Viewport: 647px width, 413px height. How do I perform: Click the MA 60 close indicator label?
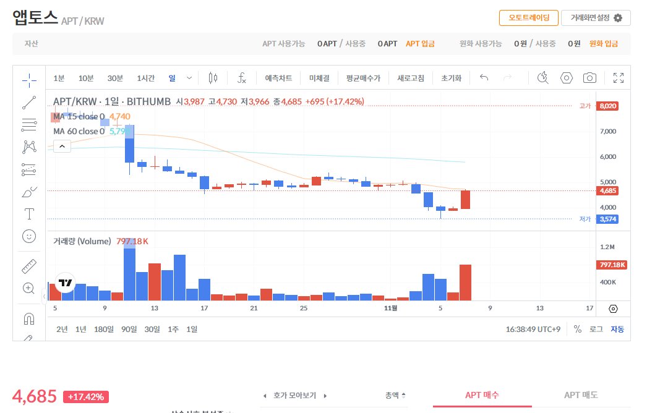[x=79, y=131]
